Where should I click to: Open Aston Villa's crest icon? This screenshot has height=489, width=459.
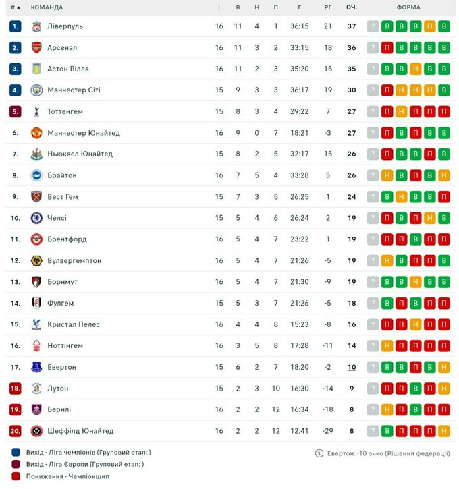(36, 69)
